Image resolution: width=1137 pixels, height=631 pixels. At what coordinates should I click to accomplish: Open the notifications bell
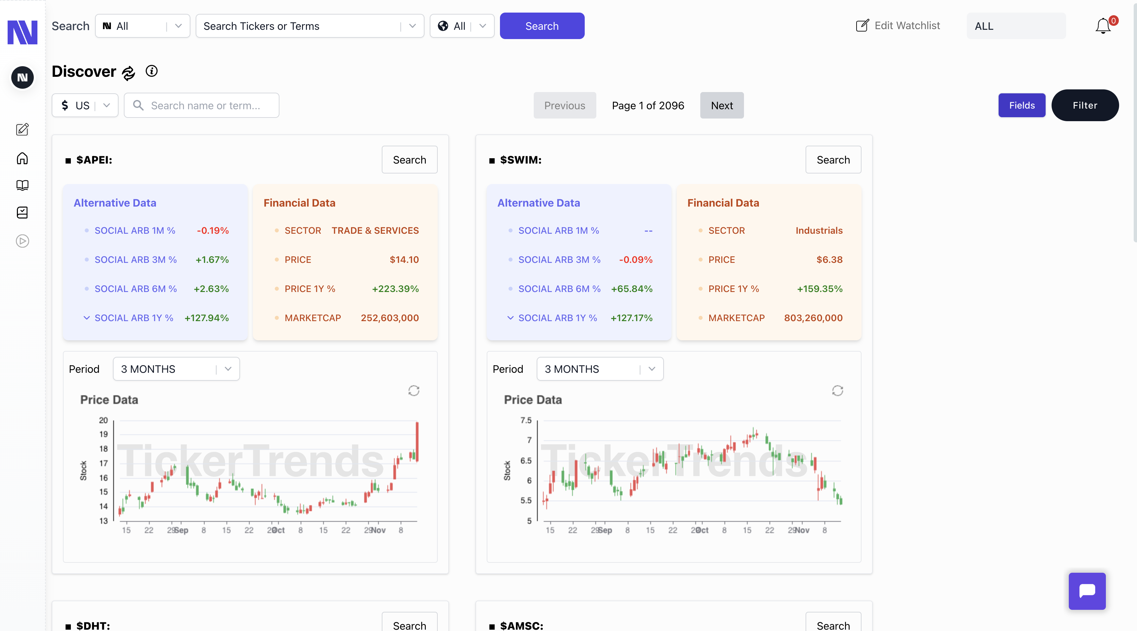(x=1103, y=26)
